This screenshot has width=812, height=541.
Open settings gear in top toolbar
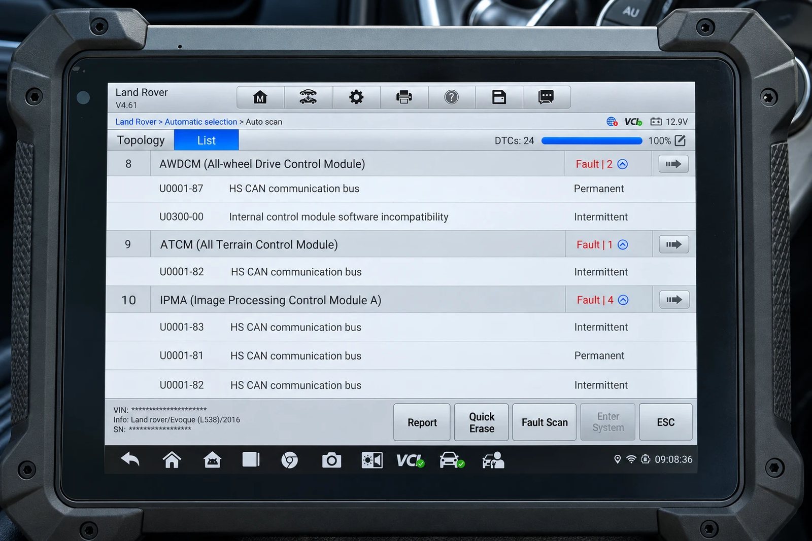356,97
